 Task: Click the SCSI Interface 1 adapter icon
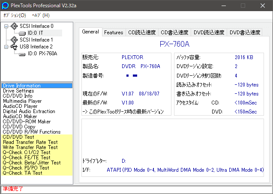(14, 40)
